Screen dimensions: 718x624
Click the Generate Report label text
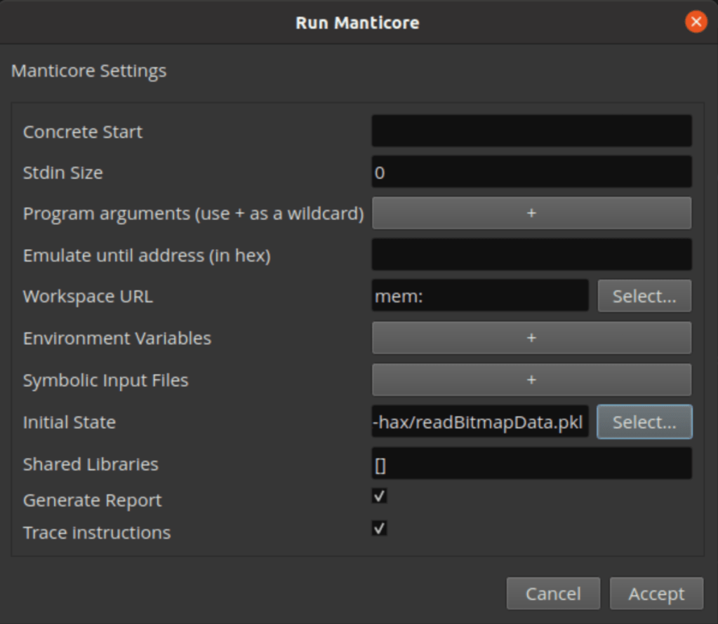(92, 501)
